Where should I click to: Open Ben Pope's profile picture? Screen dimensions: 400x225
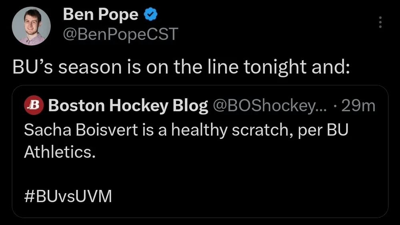(31, 26)
